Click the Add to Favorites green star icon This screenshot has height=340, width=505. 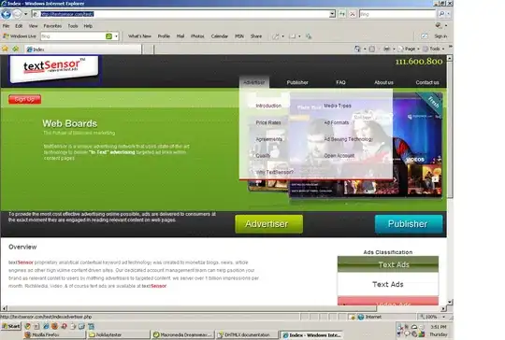16,49
